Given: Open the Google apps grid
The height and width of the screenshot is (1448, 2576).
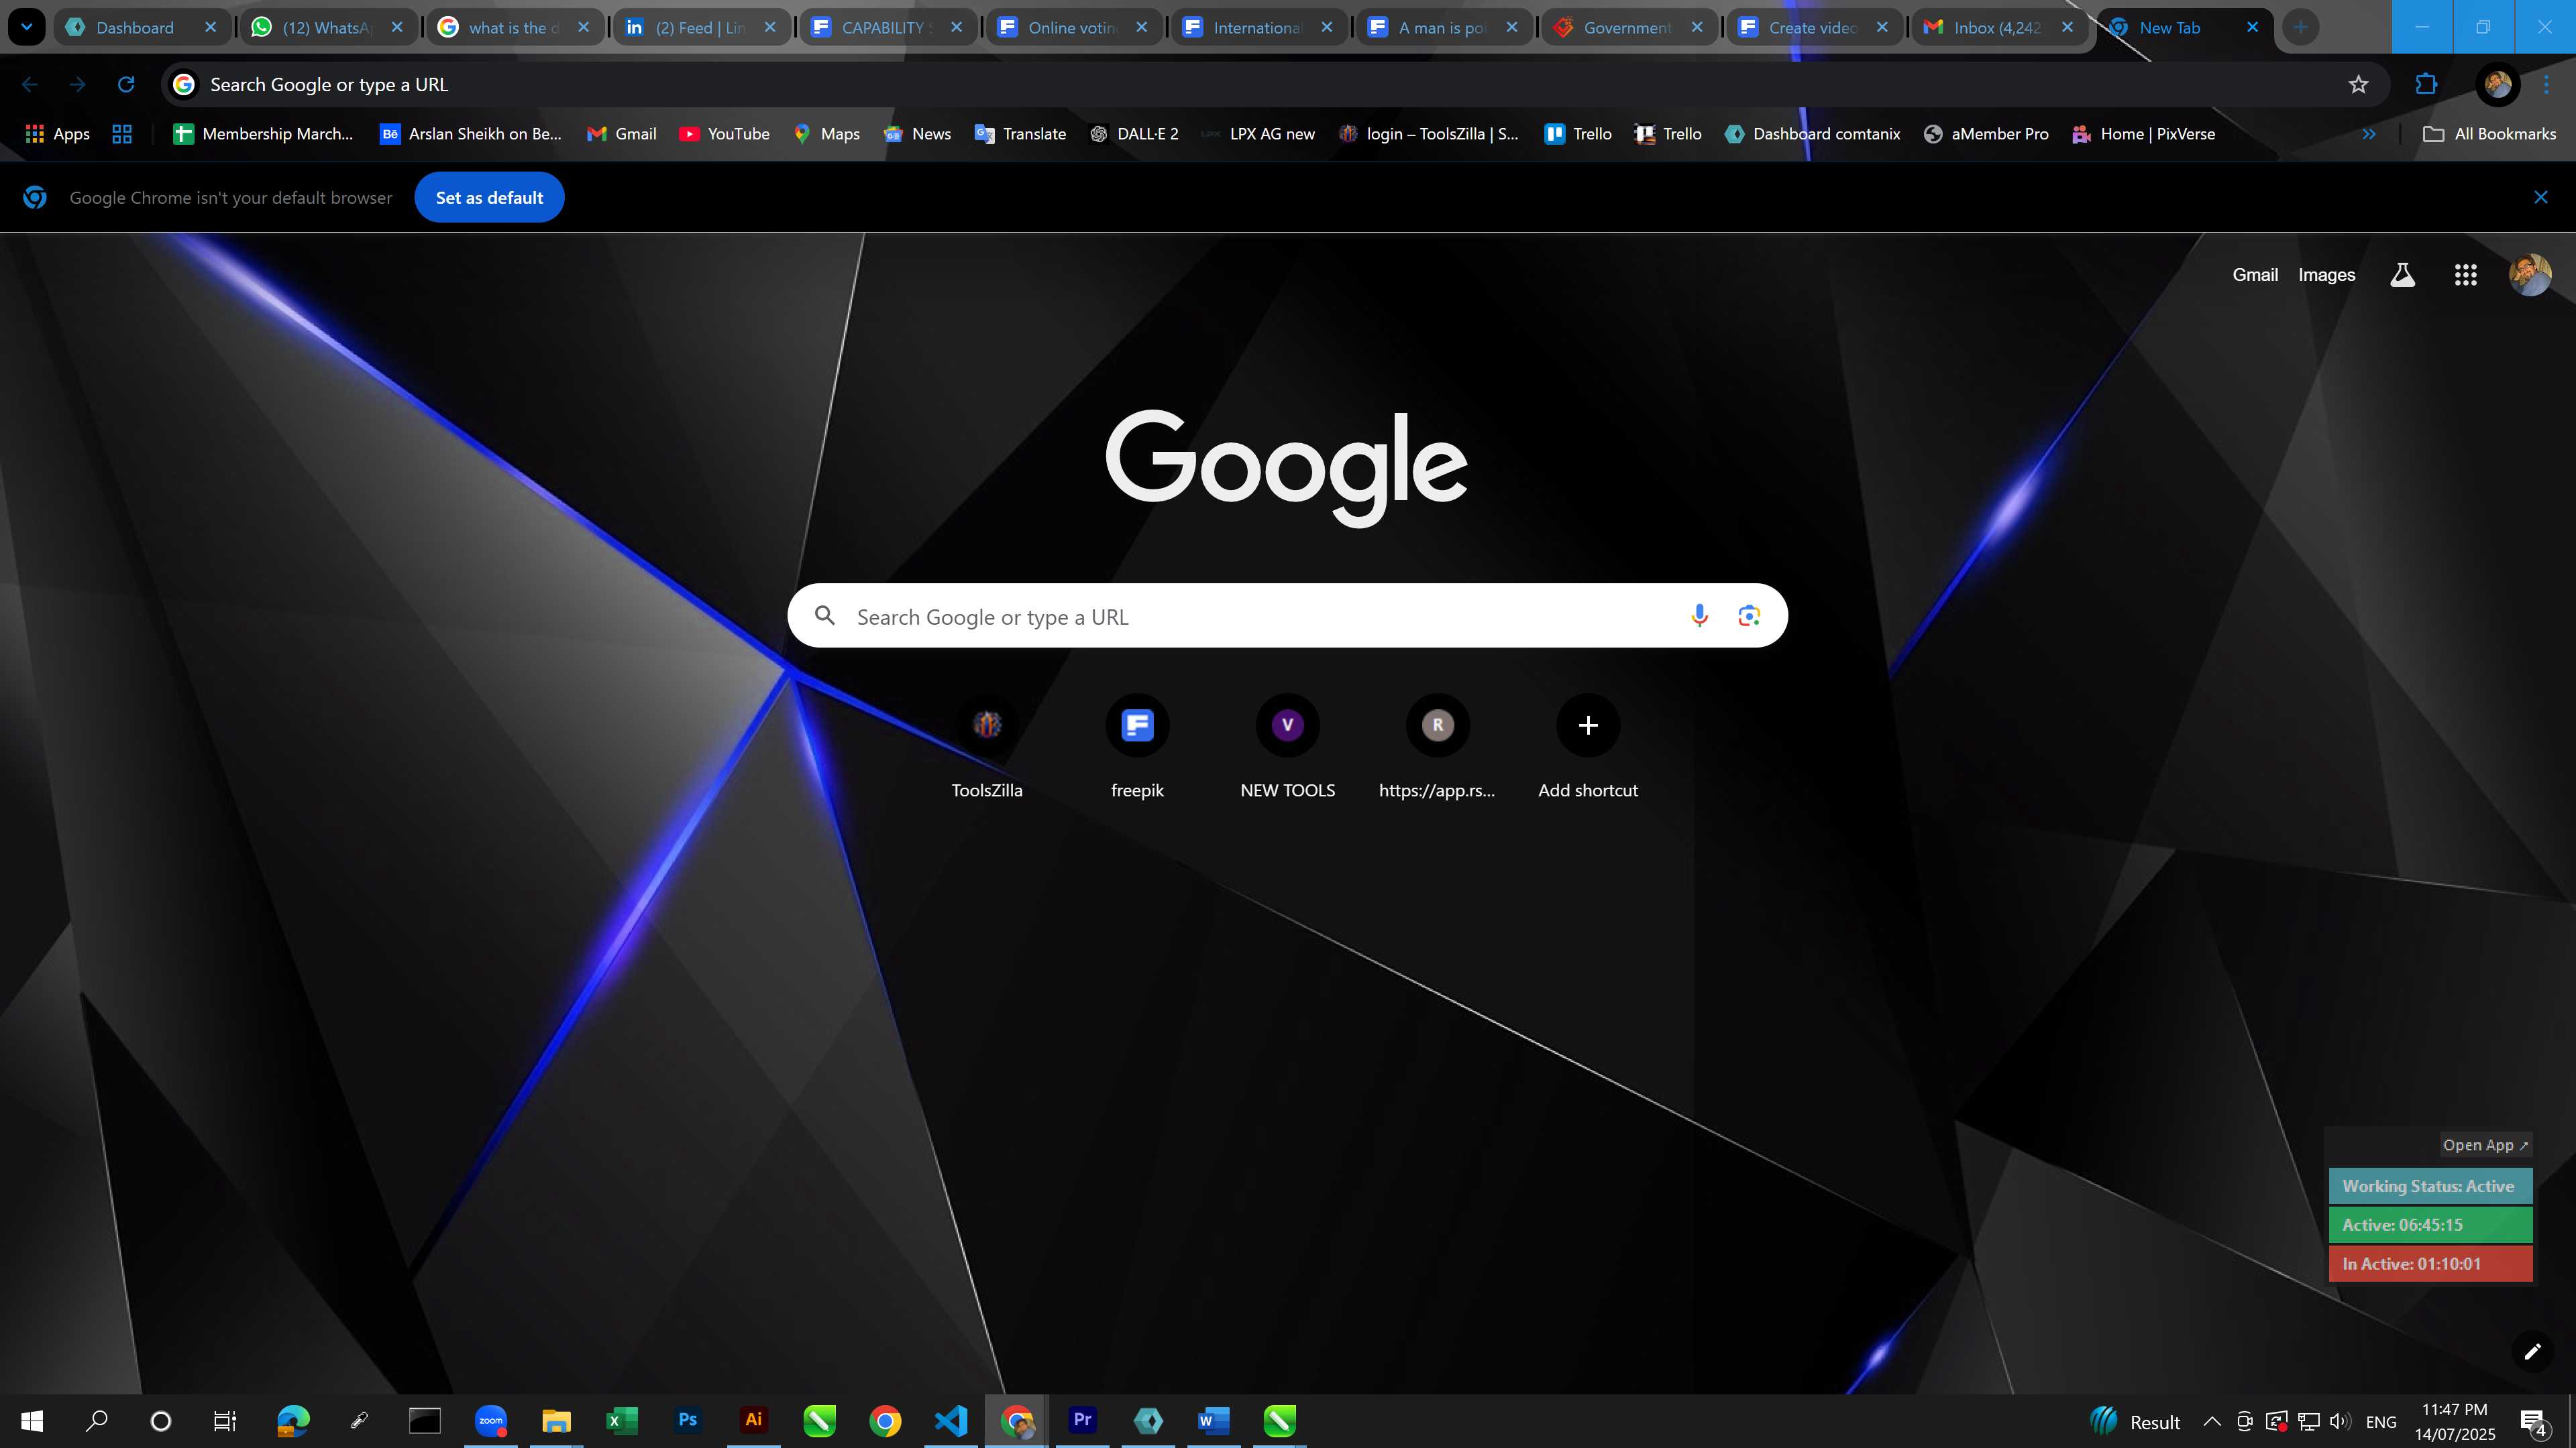Looking at the screenshot, I should (2466, 275).
